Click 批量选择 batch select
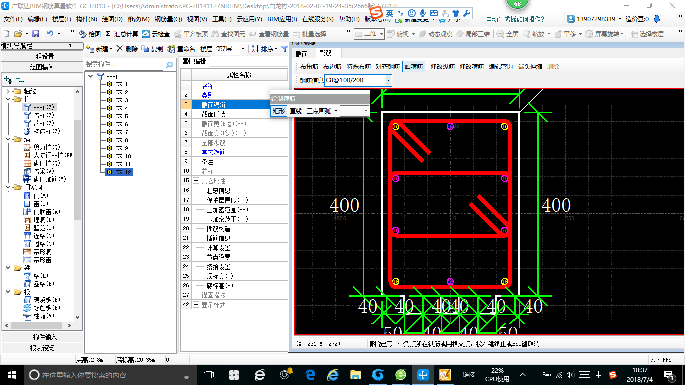685x385 pixels. pos(309,34)
